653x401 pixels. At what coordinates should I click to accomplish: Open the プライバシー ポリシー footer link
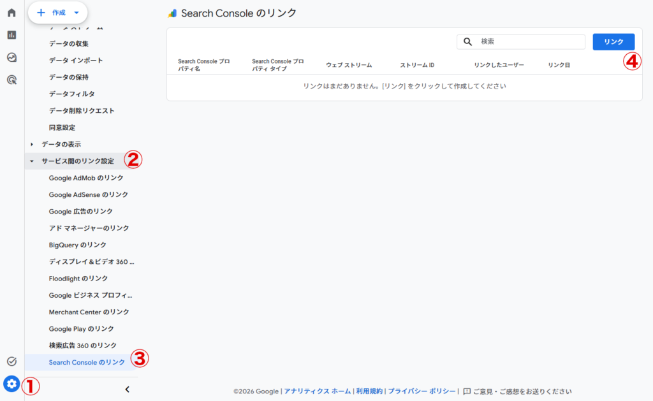point(422,391)
